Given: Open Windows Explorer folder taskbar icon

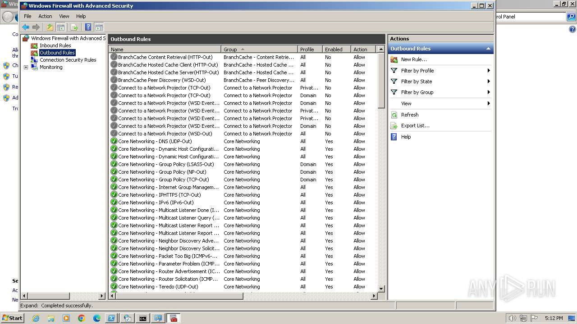Looking at the screenshot, I should 51,318.
